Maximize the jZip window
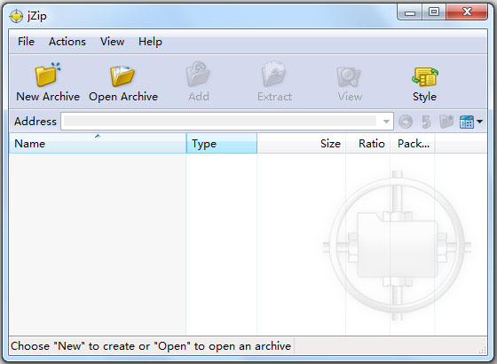 [x=434, y=12]
